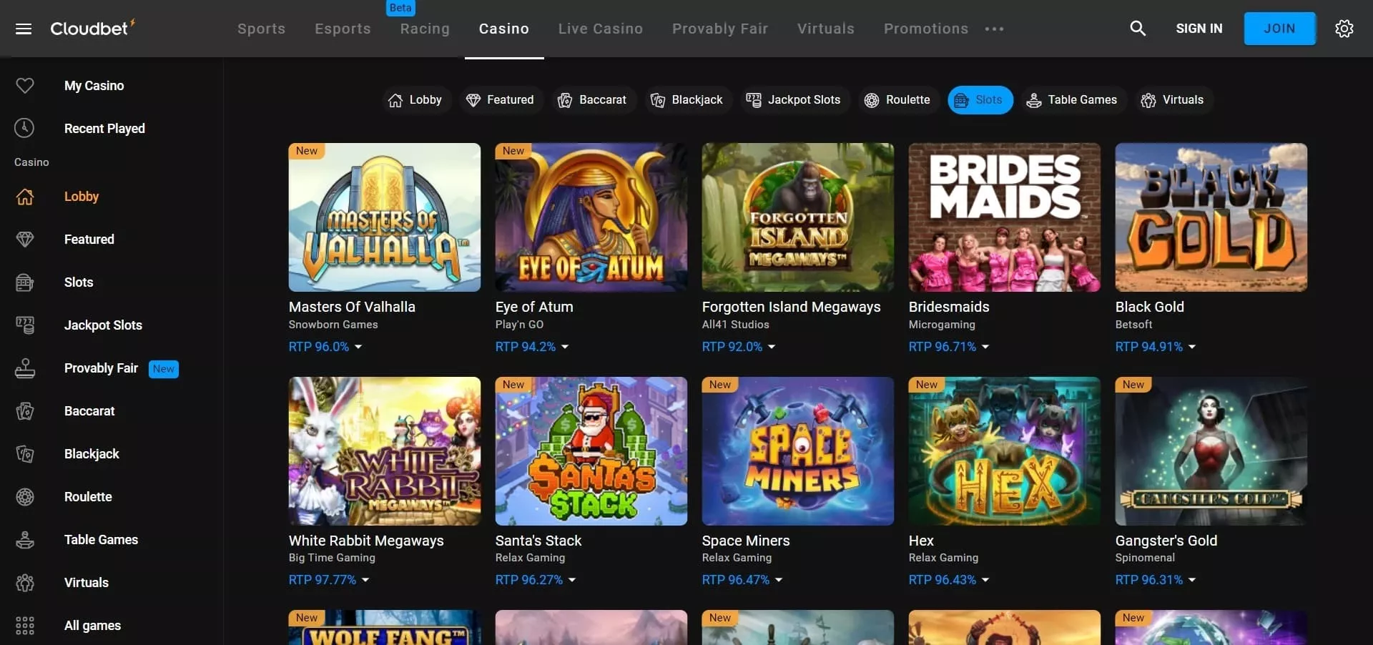The image size is (1373, 645).
Task: Switch to the Live Casino tab
Action: pos(600,29)
